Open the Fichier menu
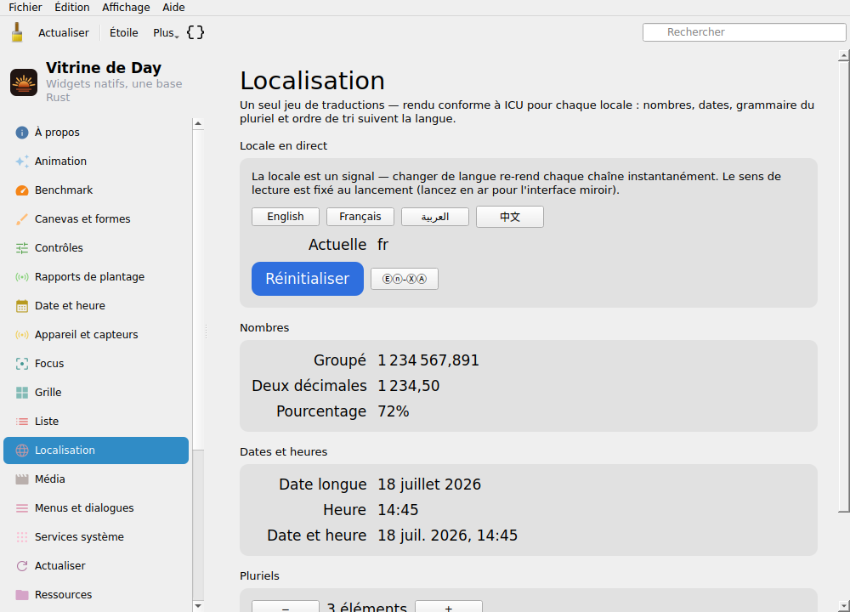Image resolution: width=850 pixels, height=612 pixels. point(25,8)
